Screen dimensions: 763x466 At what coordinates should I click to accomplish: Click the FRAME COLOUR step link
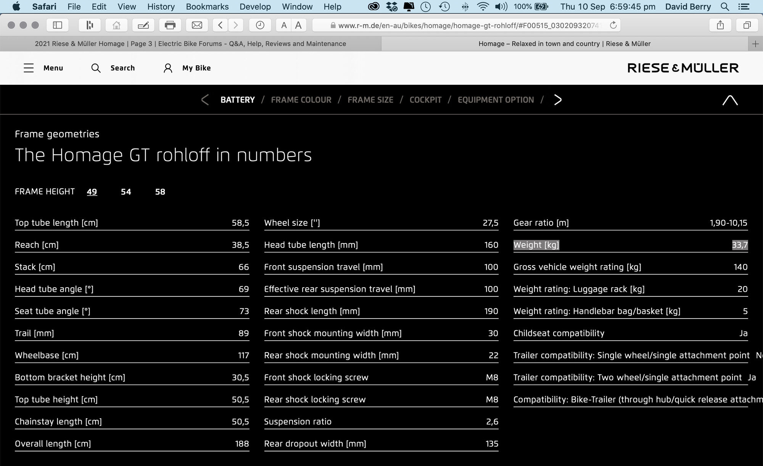[x=301, y=100]
